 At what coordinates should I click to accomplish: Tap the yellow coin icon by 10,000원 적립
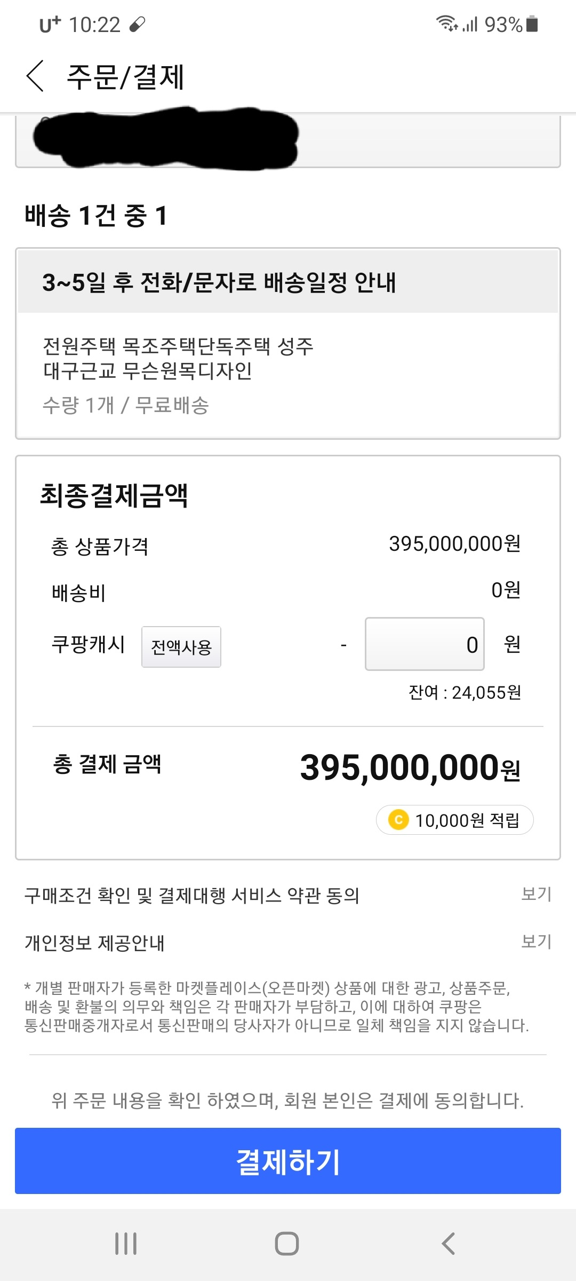398,819
